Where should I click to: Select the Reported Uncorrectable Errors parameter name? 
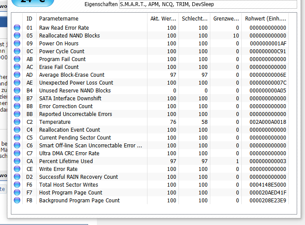tap(75, 114)
